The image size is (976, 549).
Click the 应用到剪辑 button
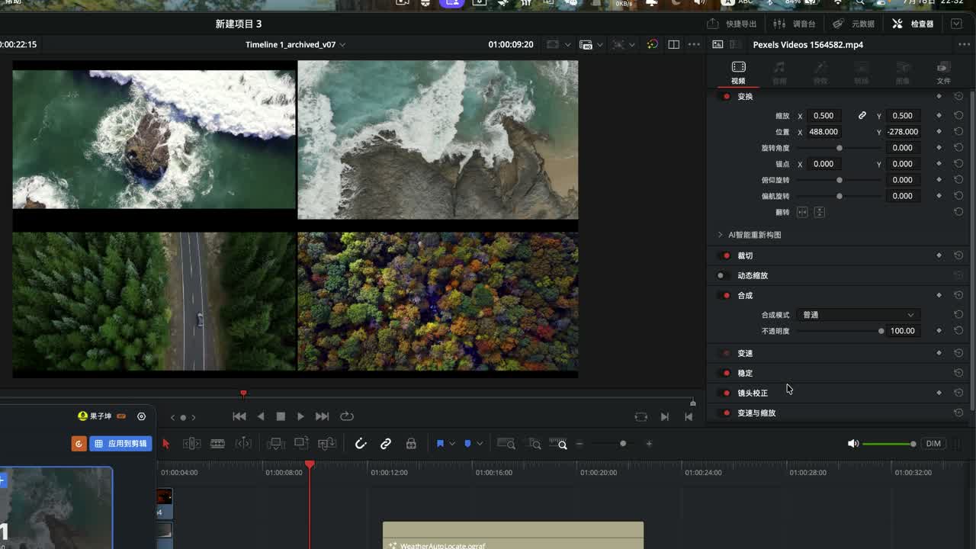tap(120, 444)
